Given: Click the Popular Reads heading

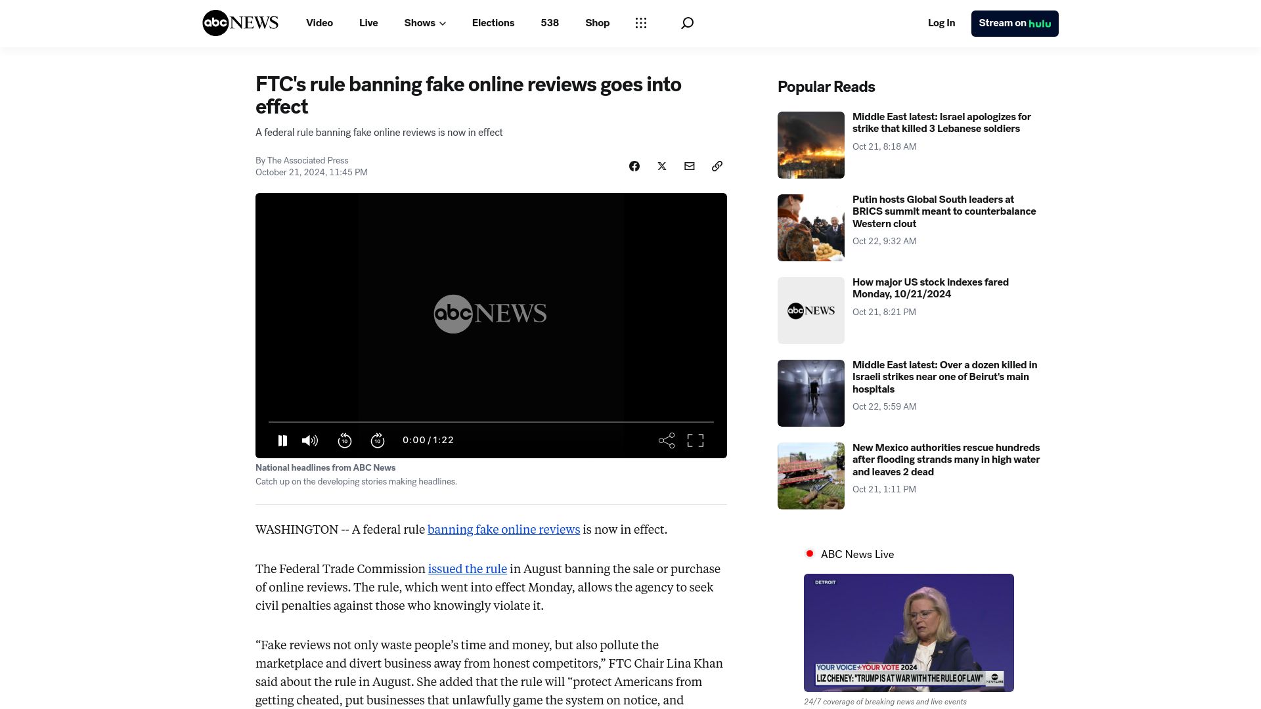Looking at the screenshot, I should [826, 87].
